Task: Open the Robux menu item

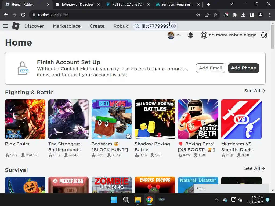Action: pyautogui.click(x=121, y=26)
